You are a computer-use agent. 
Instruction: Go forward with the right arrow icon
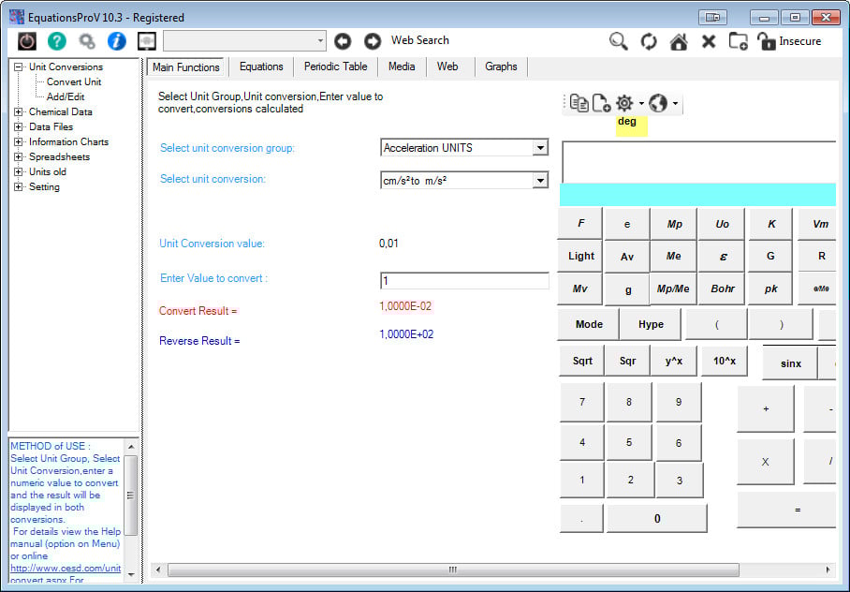tap(373, 41)
